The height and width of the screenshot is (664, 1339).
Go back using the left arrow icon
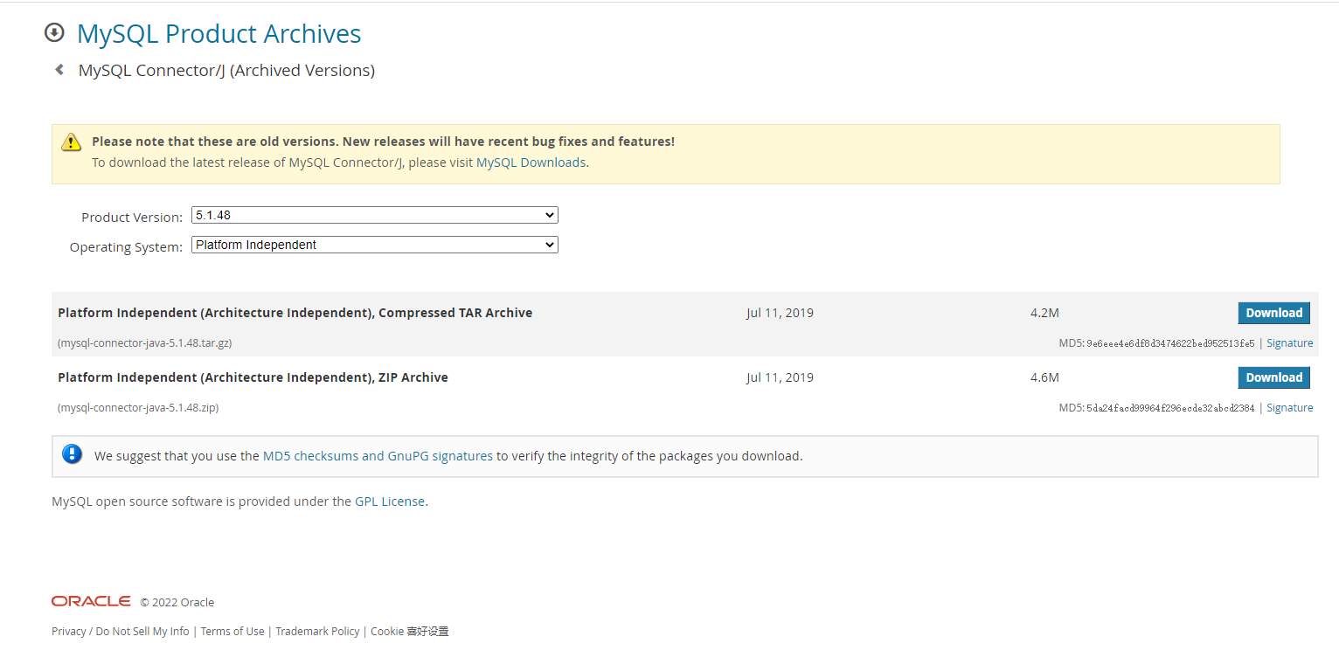click(x=59, y=69)
